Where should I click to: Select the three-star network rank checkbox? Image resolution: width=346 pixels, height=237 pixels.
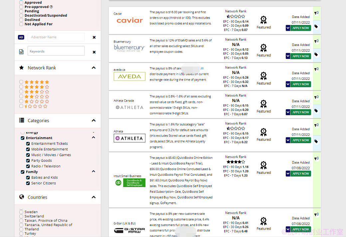pos(21,92)
